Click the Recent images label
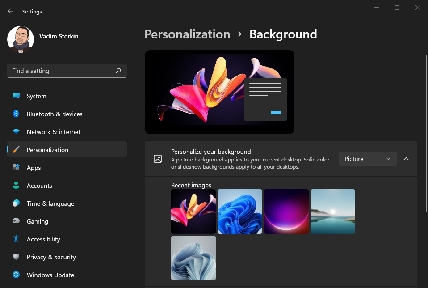 [191, 185]
